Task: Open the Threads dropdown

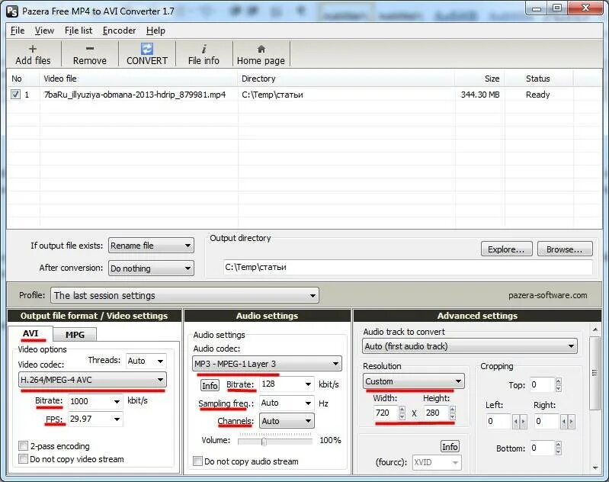Action: click(x=146, y=361)
